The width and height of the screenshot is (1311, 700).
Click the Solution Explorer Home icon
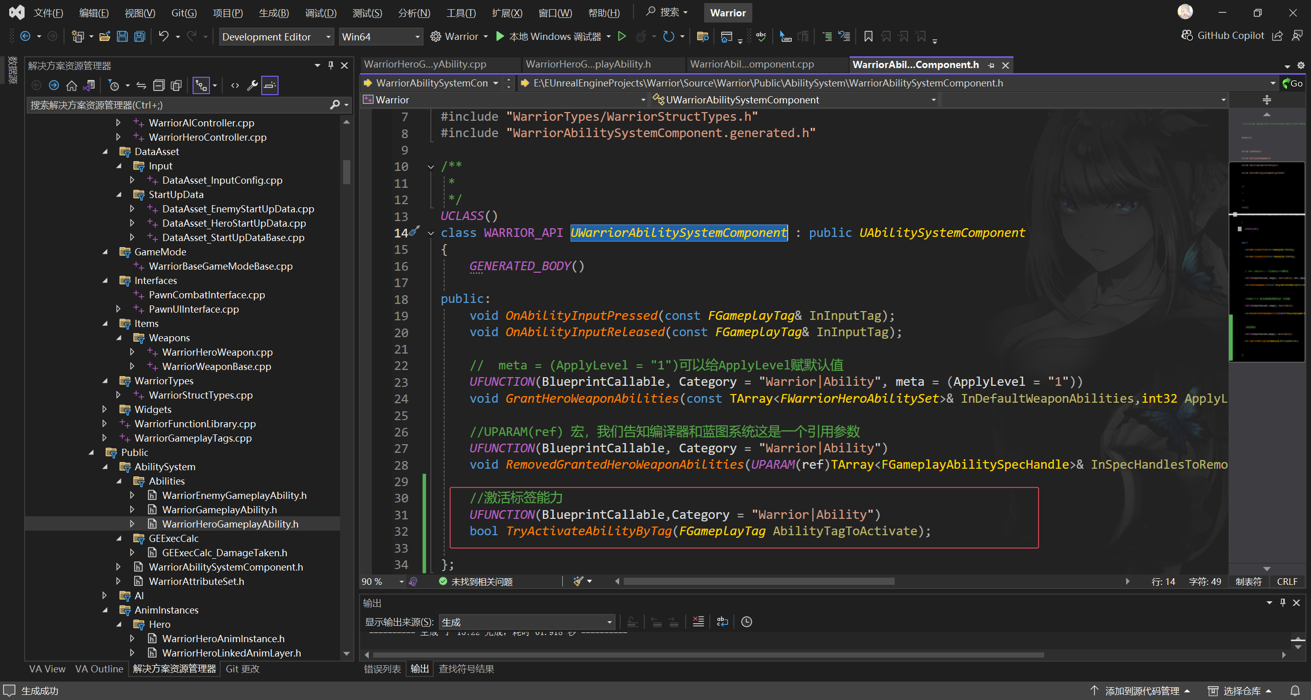(72, 85)
